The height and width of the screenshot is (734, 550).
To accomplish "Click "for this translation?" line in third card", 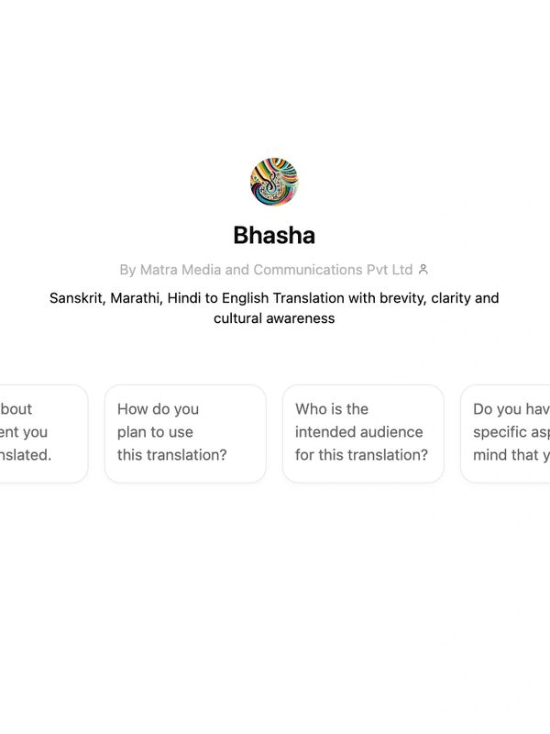I will pyautogui.click(x=361, y=454).
